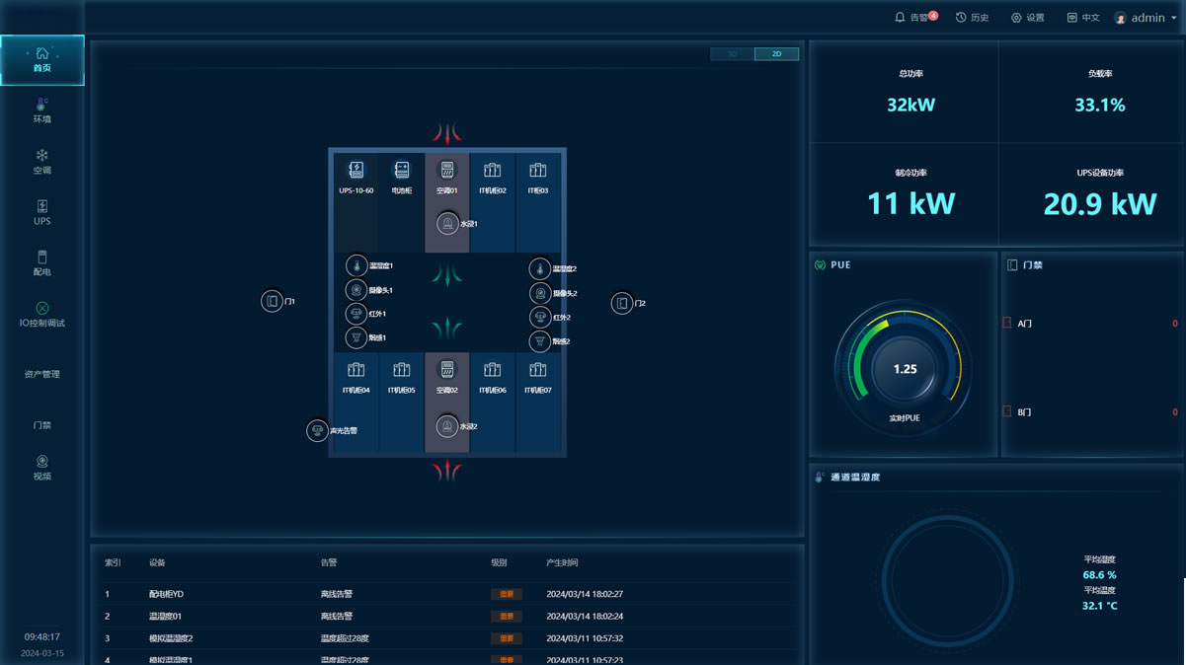Click the 门1 door icon
Image resolution: width=1186 pixels, height=665 pixels.
pos(272,301)
